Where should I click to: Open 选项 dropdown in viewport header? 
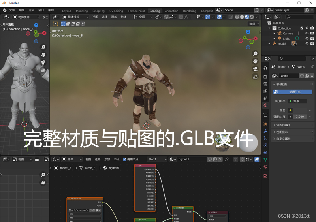tap(254, 24)
